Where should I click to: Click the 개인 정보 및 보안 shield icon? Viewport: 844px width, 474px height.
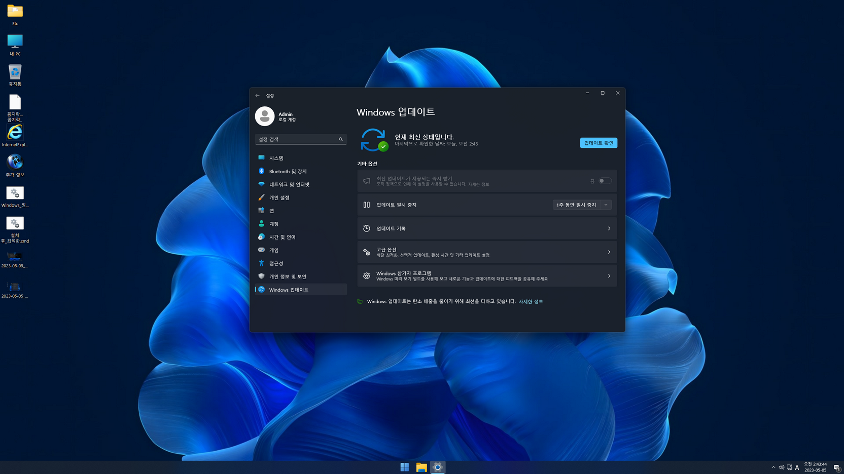tap(261, 276)
